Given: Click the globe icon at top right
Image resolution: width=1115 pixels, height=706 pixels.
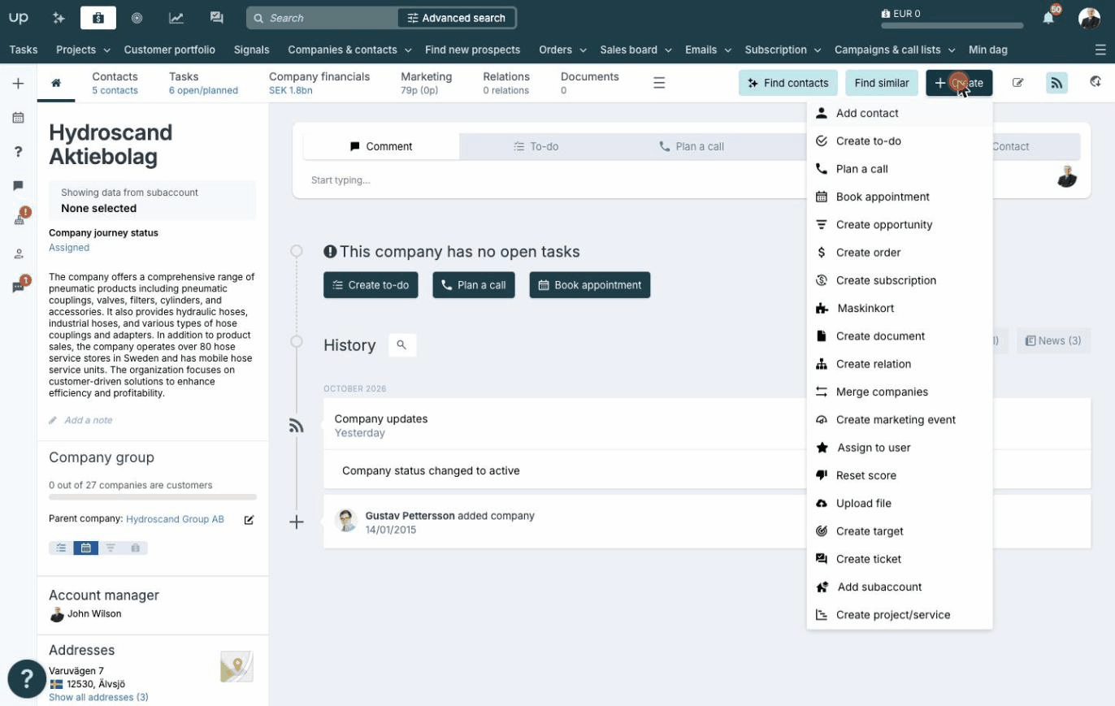Looking at the screenshot, I should coord(1095,82).
